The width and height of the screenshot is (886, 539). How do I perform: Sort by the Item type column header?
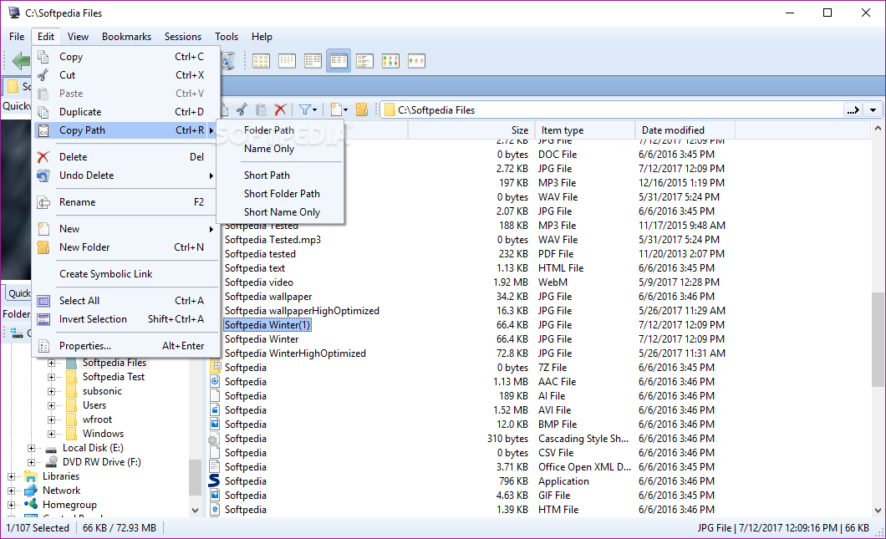[584, 130]
